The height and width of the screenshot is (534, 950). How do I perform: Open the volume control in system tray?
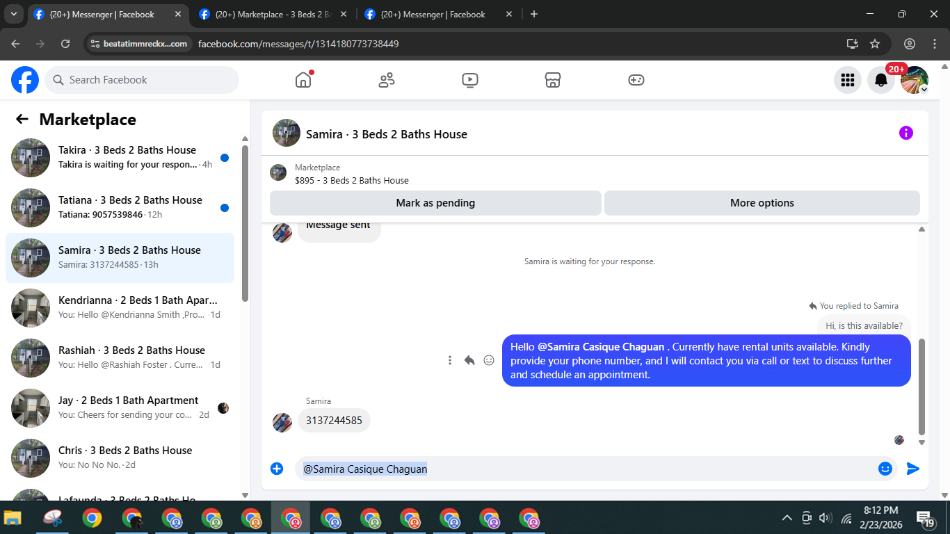tap(826, 518)
